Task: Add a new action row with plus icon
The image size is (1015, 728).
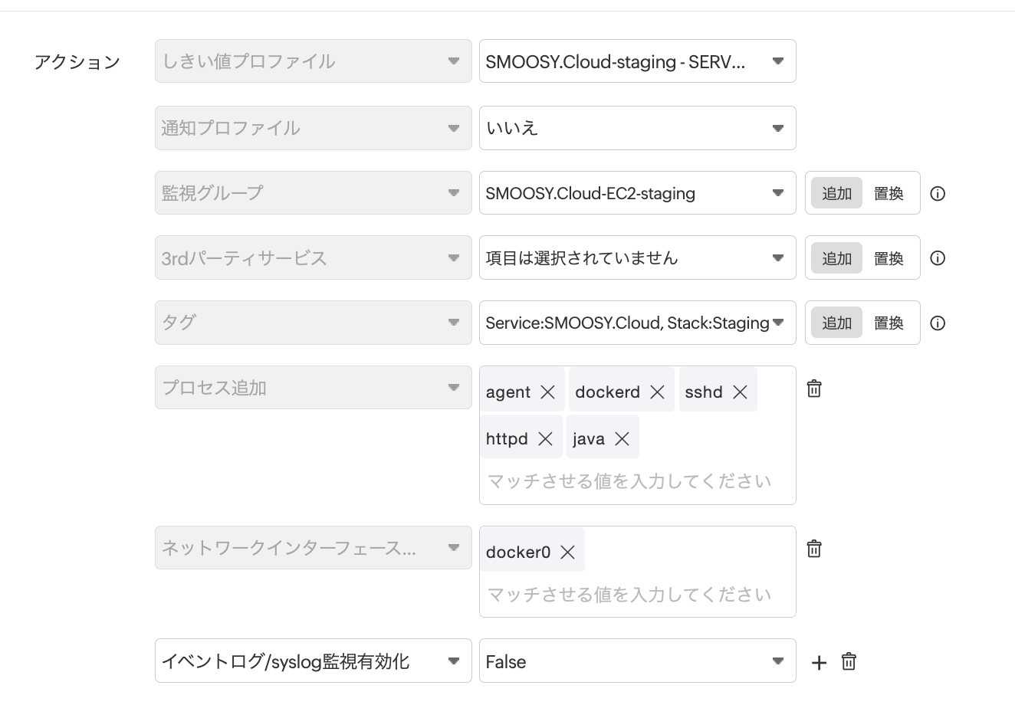Action: 819,663
